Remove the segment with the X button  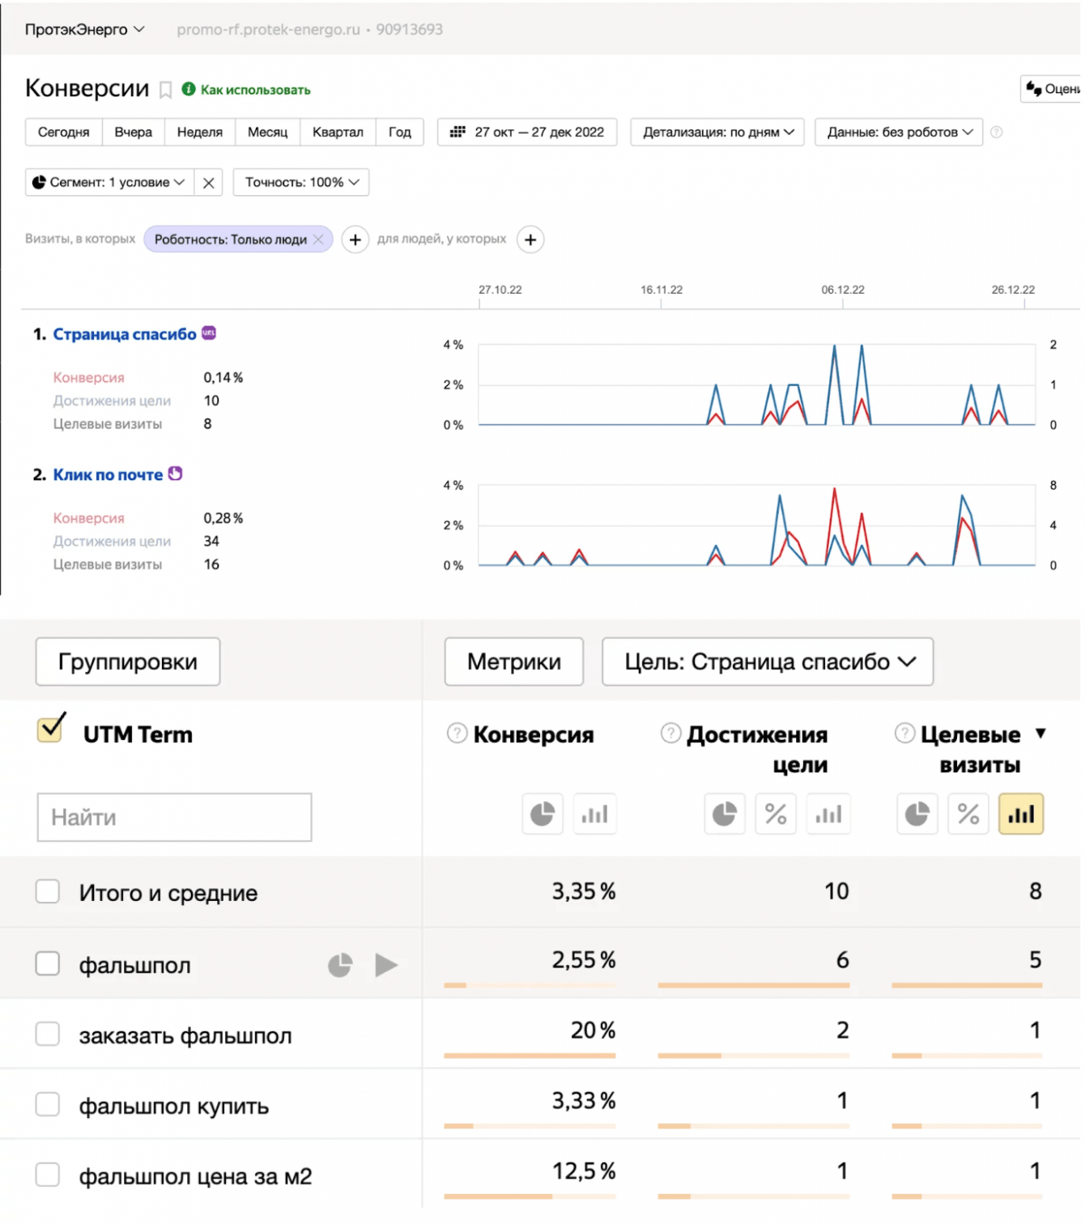click(208, 183)
